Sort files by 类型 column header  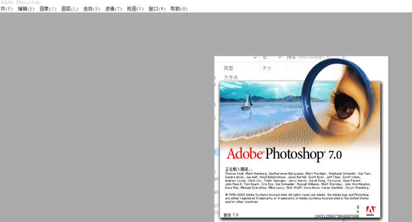[228, 68]
